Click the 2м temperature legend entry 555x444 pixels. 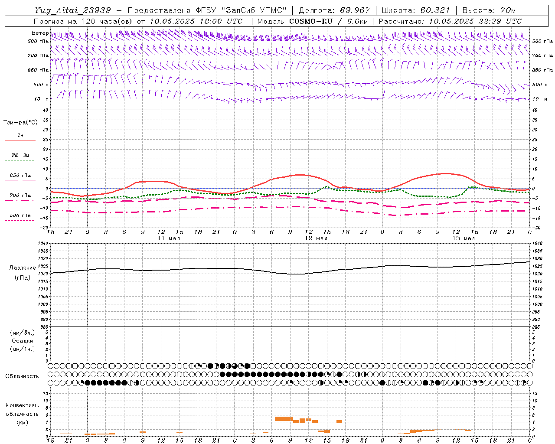[x=20, y=136]
